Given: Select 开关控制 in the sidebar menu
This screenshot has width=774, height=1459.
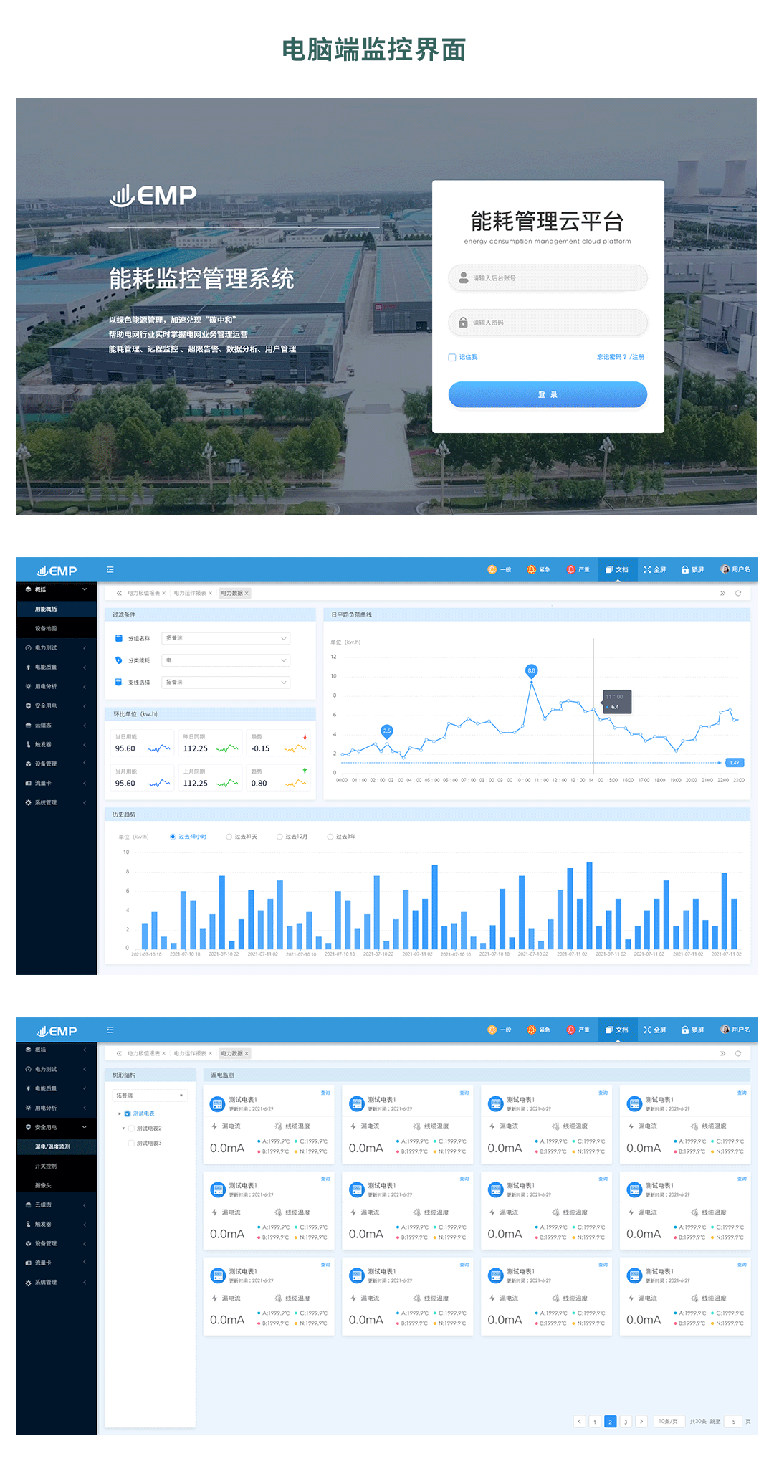Looking at the screenshot, I should coord(46,1166).
